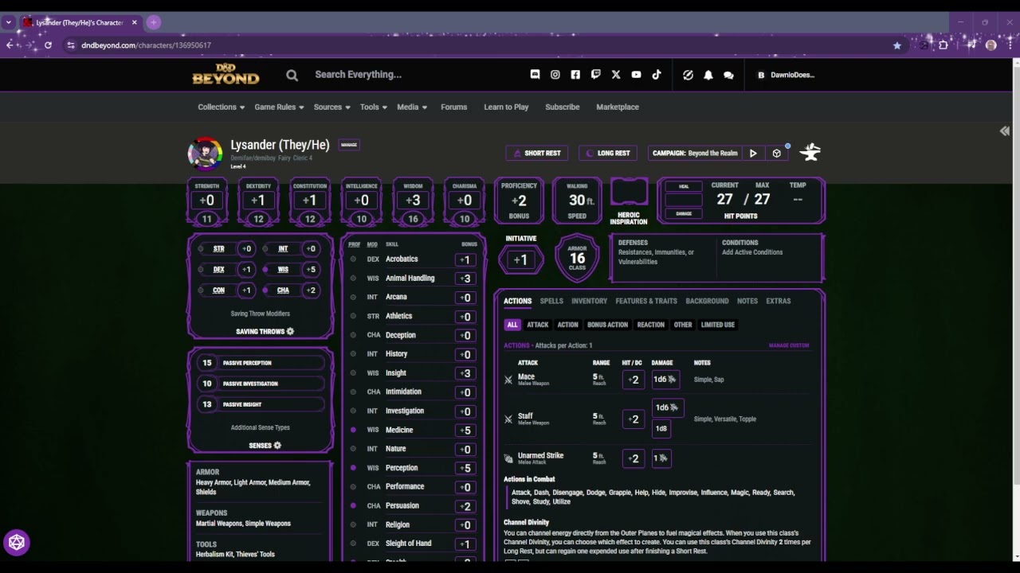The width and height of the screenshot is (1020, 573).
Task: Roll Mace 1d6 damage button
Action: (x=665, y=380)
